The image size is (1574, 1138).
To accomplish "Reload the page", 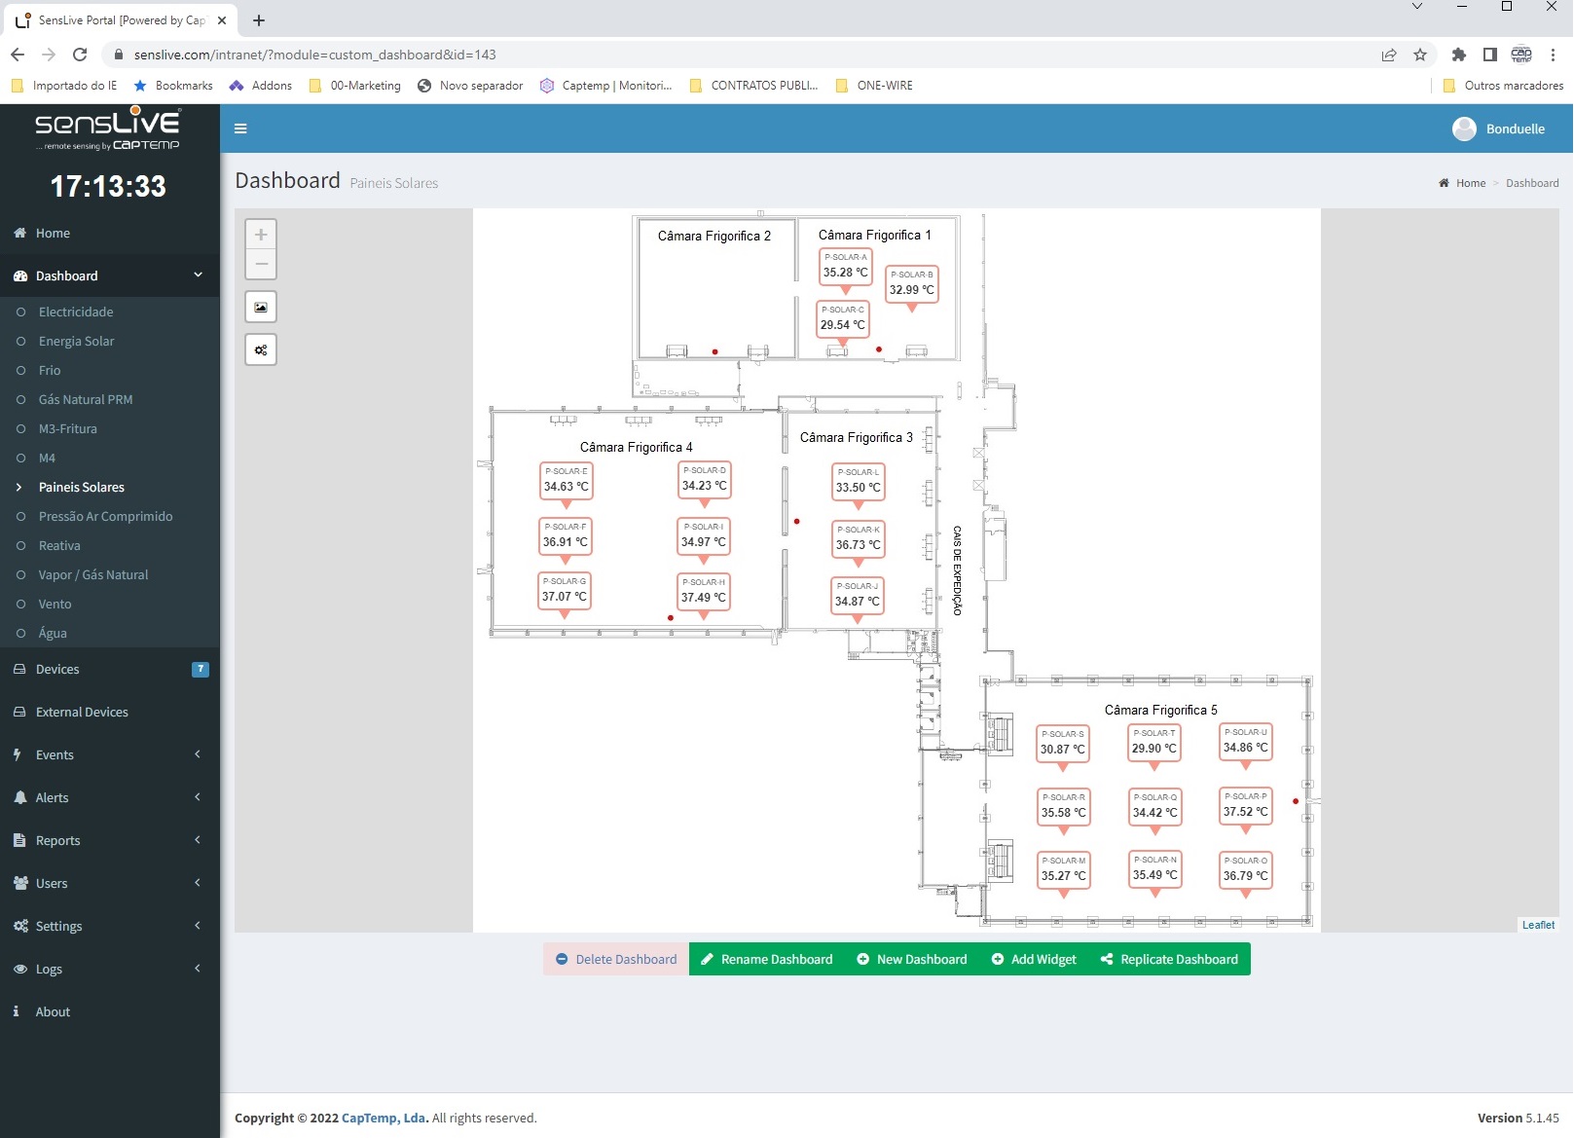I will pyautogui.click(x=80, y=55).
